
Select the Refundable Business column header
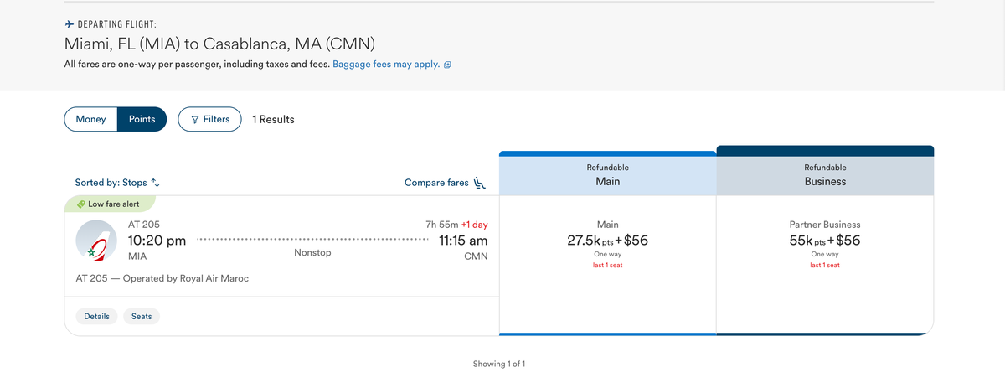tap(825, 174)
